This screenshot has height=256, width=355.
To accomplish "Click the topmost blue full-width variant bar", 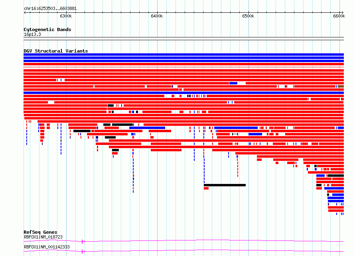I will (x=183, y=55).
